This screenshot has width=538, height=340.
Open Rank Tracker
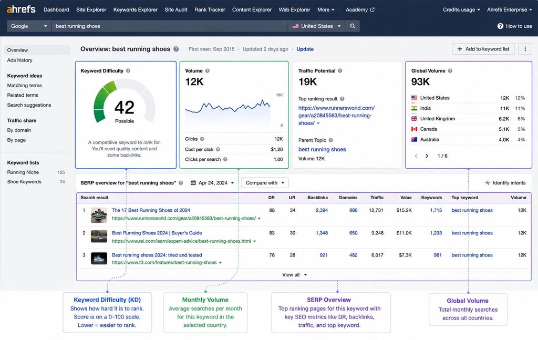210,9
